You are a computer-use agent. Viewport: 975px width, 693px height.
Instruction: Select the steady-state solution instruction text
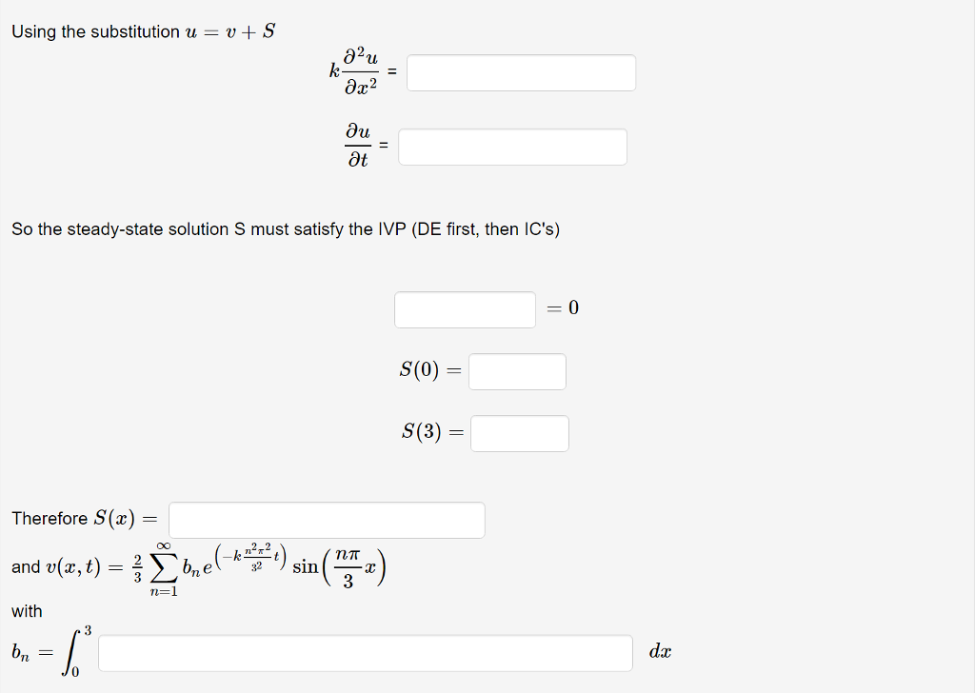click(286, 228)
